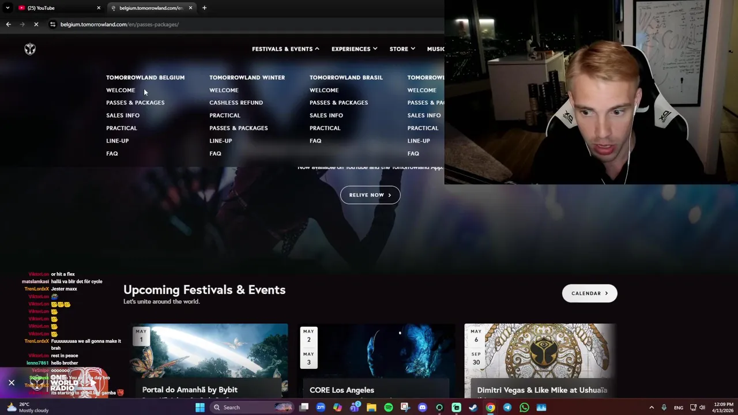The width and height of the screenshot is (738, 415).
Task: Go back with the browser back arrow
Action: (x=8, y=24)
